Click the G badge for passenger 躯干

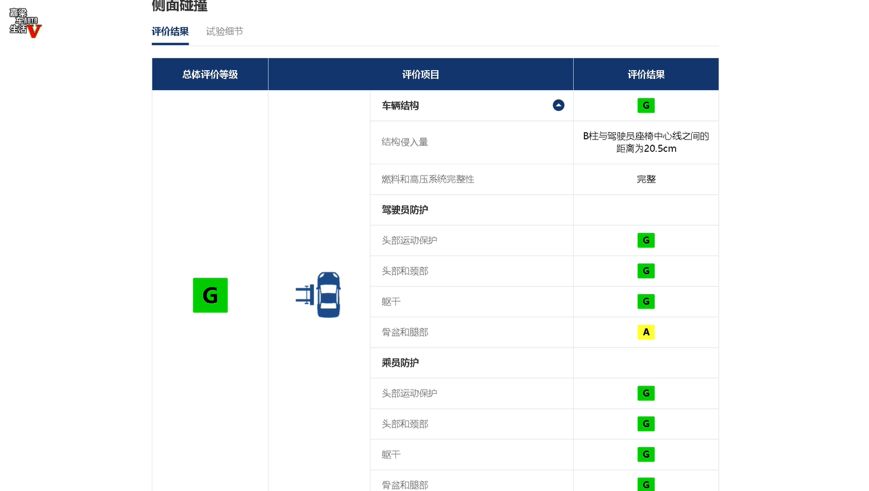pyautogui.click(x=646, y=454)
